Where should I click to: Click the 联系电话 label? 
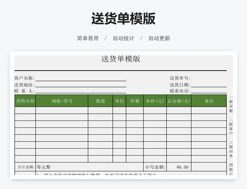pyautogui.click(x=180, y=91)
